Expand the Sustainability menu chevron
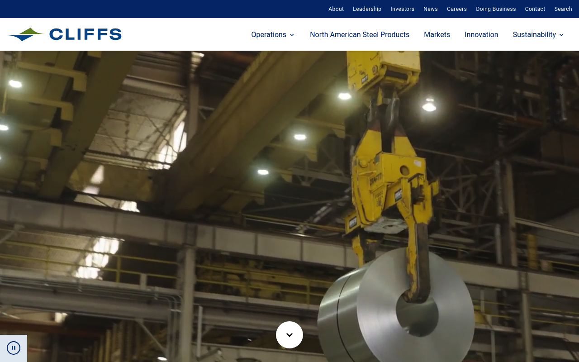579x362 pixels. [x=561, y=35]
